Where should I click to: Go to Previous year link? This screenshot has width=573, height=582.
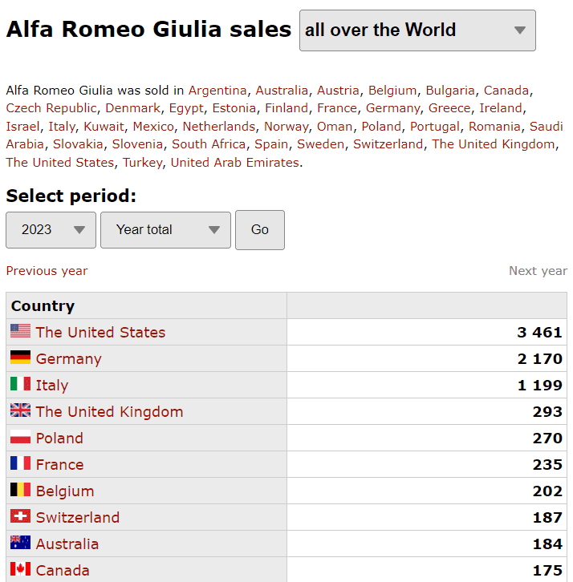47,271
